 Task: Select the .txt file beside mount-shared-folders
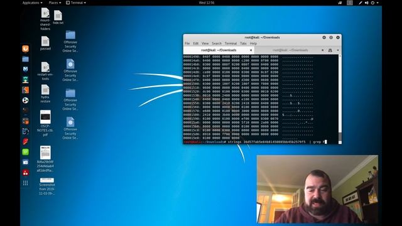58,17
